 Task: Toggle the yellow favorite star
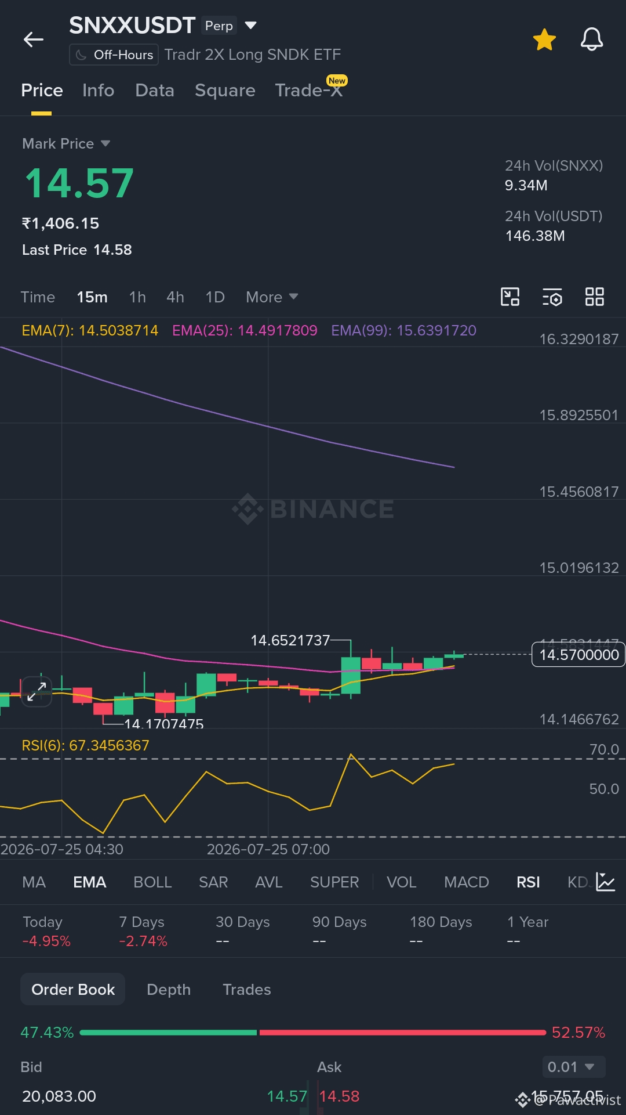click(544, 39)
